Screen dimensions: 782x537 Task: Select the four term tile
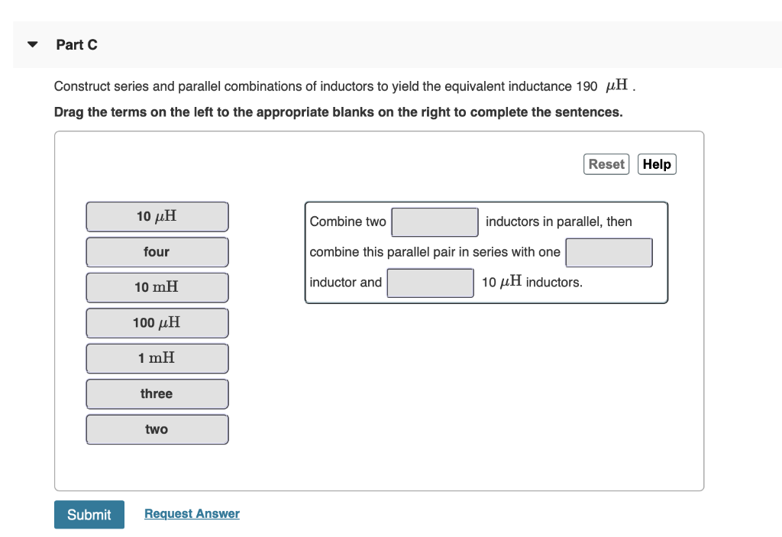[x=157, y=252]
